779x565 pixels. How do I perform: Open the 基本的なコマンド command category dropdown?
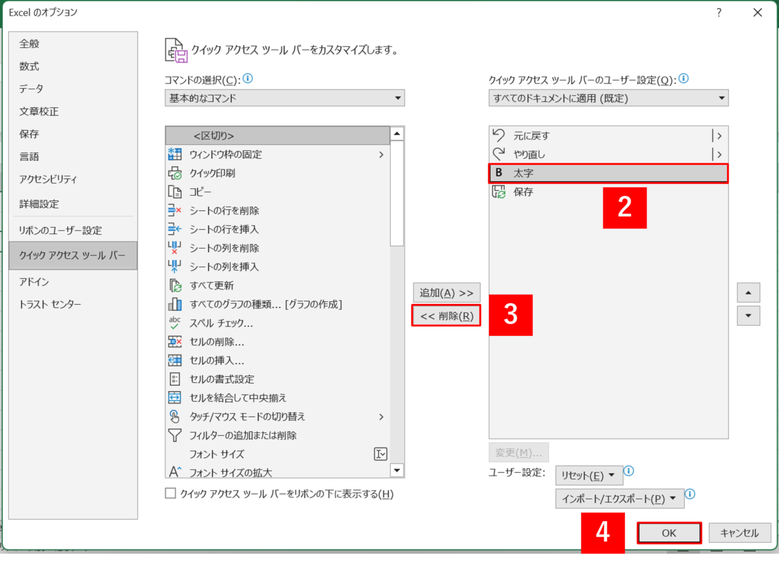[x=285, y=98]
